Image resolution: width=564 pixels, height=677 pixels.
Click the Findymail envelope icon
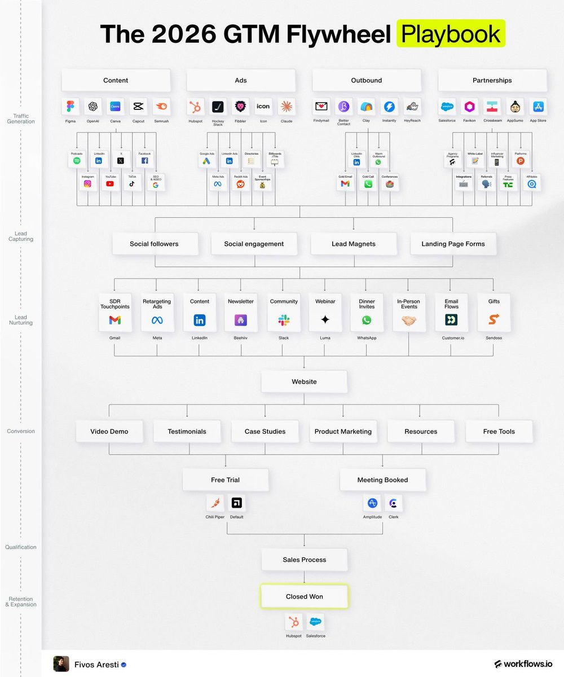pos(321,107)
